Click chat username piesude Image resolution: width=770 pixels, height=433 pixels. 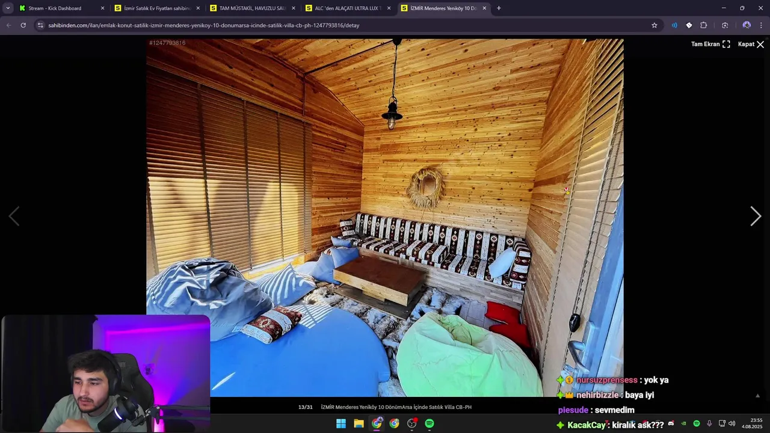click(x=573, y=410)
